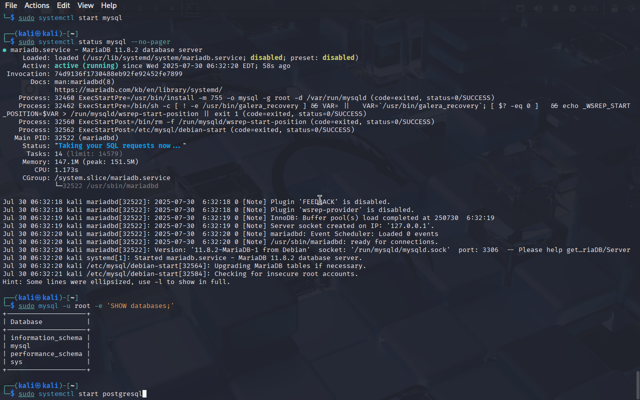The image size is (640, 400).
Task: Click the 'Memory: 147.1M (peak: 151.5M)' line
Action: [80, 162]
